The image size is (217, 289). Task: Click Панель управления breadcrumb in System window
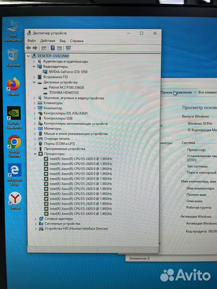[x=176, y=93]
